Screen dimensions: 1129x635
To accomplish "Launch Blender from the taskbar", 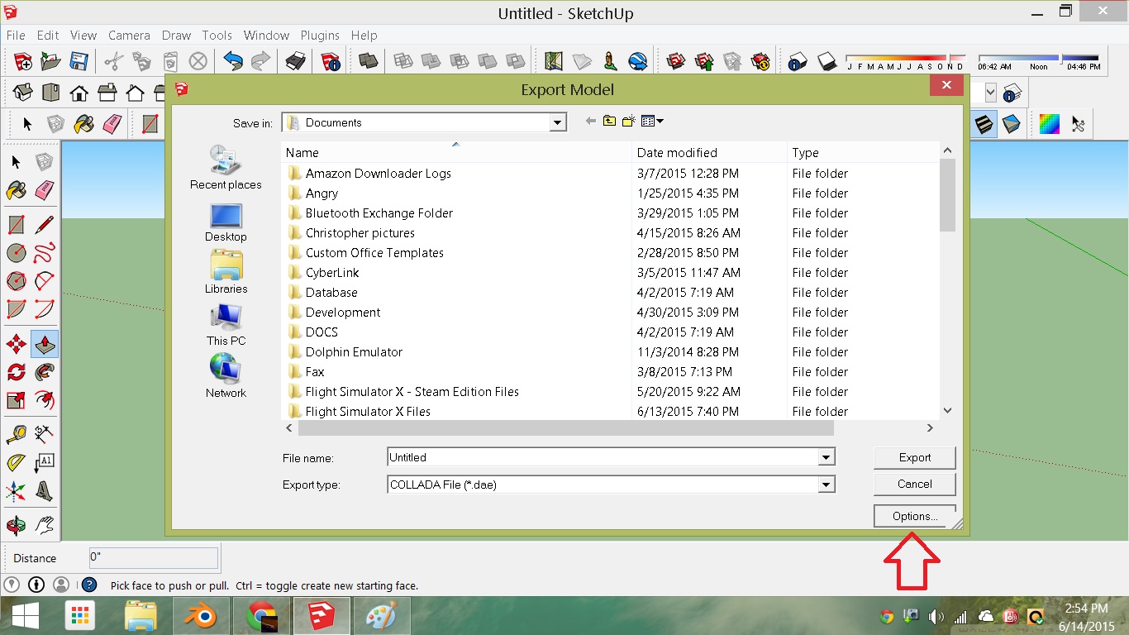I will pos(202,616).
